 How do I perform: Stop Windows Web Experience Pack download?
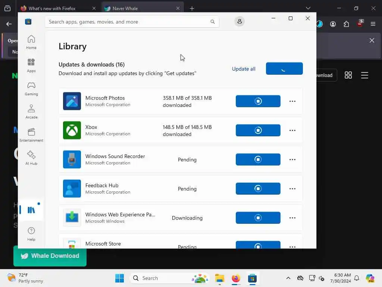tap(258, 218)
